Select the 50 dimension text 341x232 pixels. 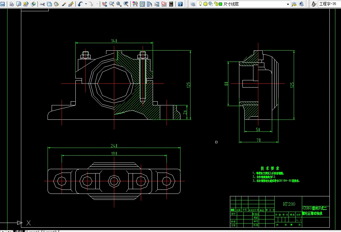[x=258, y=129]
